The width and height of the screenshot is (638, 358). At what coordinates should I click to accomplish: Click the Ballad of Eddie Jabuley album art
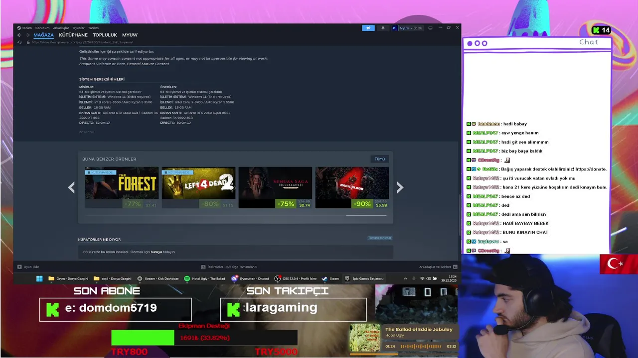pos(365,338)
